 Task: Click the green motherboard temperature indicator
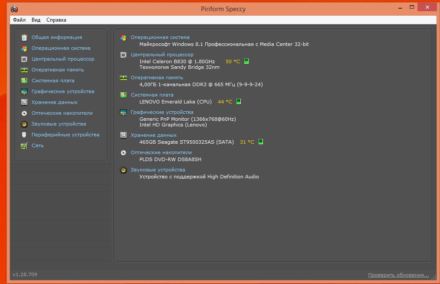239,102
